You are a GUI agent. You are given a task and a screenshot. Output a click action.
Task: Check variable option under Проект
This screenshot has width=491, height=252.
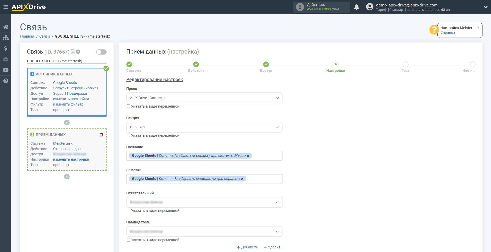pyautogui.click(x=128, y=106)
